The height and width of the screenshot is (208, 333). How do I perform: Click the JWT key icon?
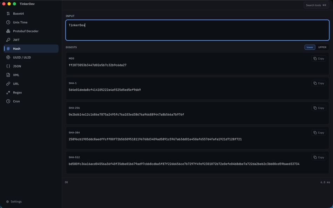(8, 40)
